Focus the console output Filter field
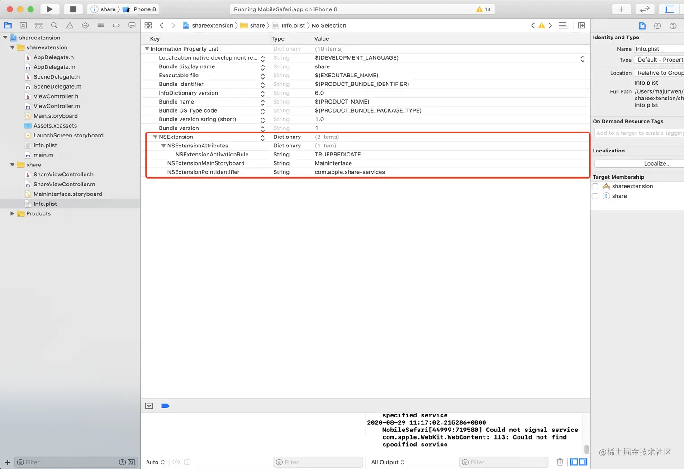 [503, 462]
